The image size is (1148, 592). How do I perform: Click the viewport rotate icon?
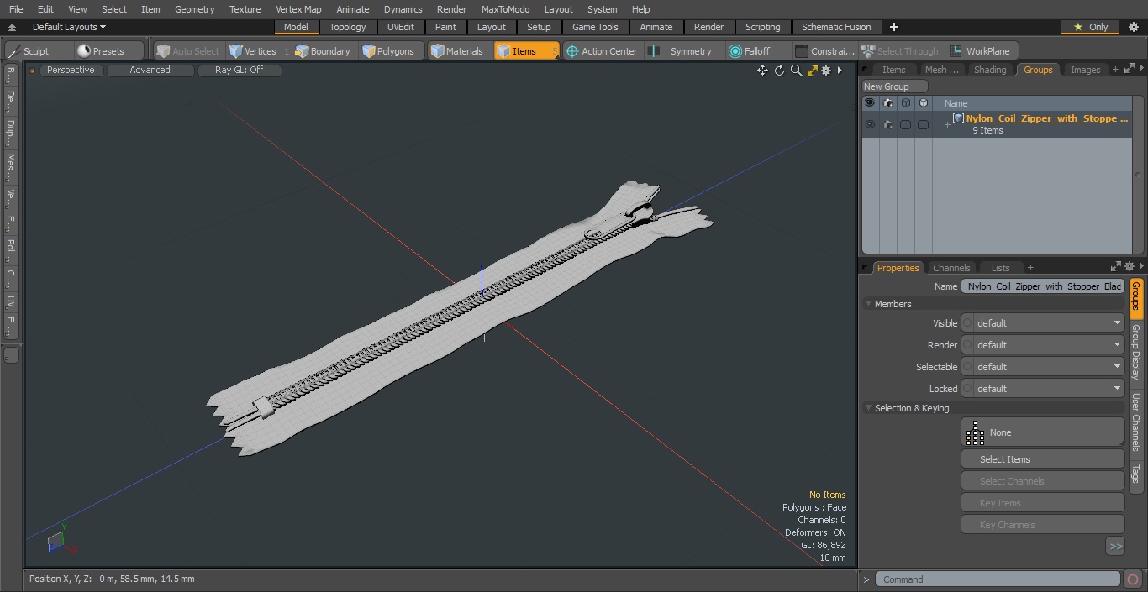[779, 71]
